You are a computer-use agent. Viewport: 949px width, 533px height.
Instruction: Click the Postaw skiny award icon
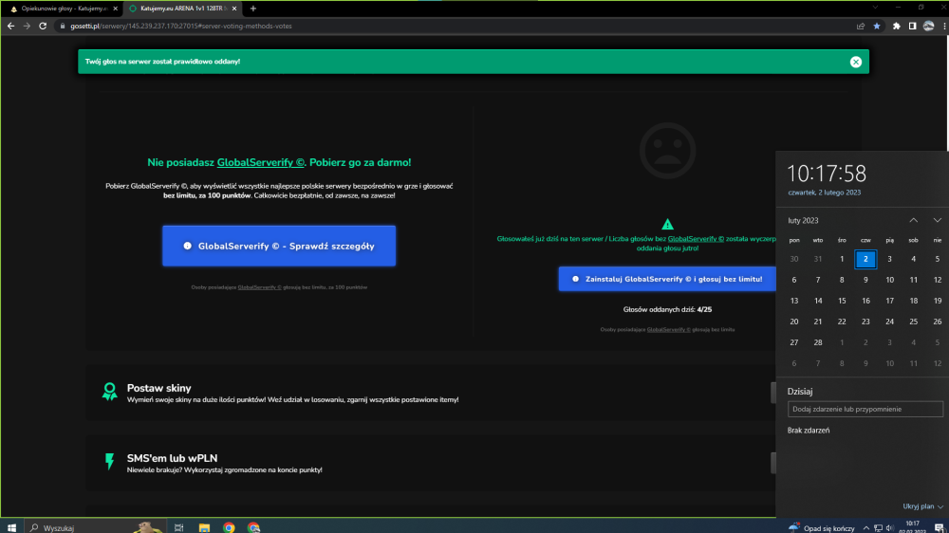109,392
